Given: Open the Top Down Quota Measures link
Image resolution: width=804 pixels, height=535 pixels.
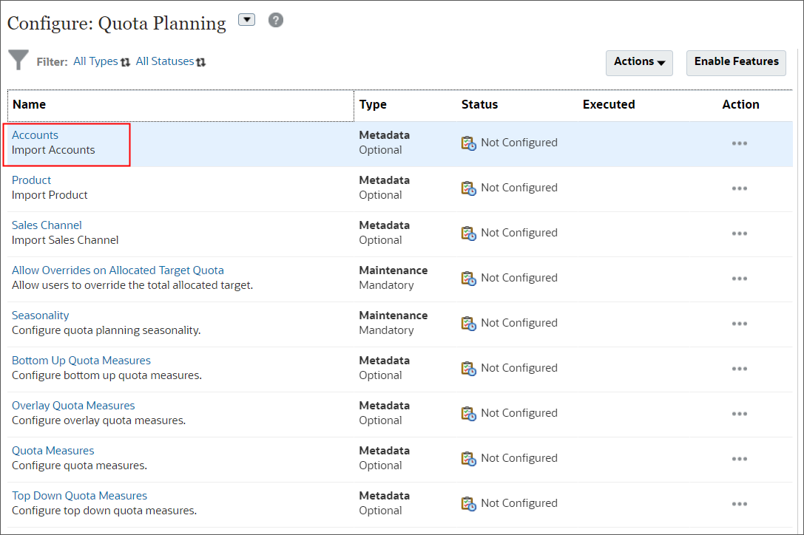Looking at the screenshot, I should (79, 496).
